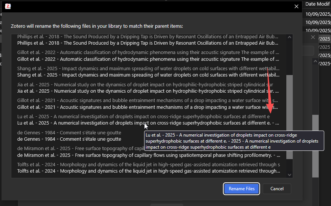Image resolution: width=331 pixels, height=206 pixels.
Task: Click the Zotero logo icon in title bar
Action: click(x=8, y=6)
